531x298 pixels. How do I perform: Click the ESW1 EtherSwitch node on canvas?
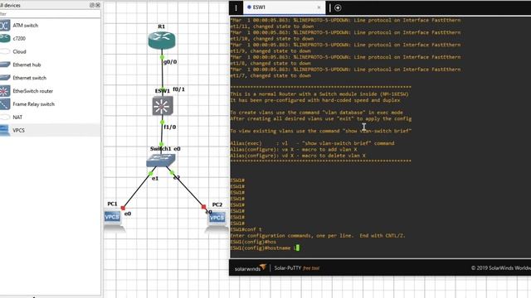[163, 106]
